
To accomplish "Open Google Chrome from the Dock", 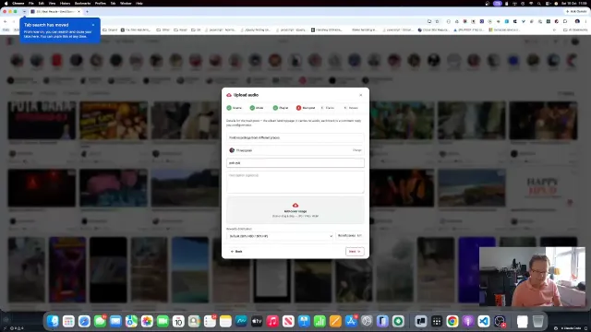I will 452,321.
